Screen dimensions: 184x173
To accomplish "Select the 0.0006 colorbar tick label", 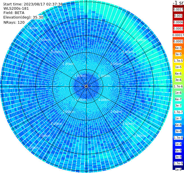I will (178, 22).
